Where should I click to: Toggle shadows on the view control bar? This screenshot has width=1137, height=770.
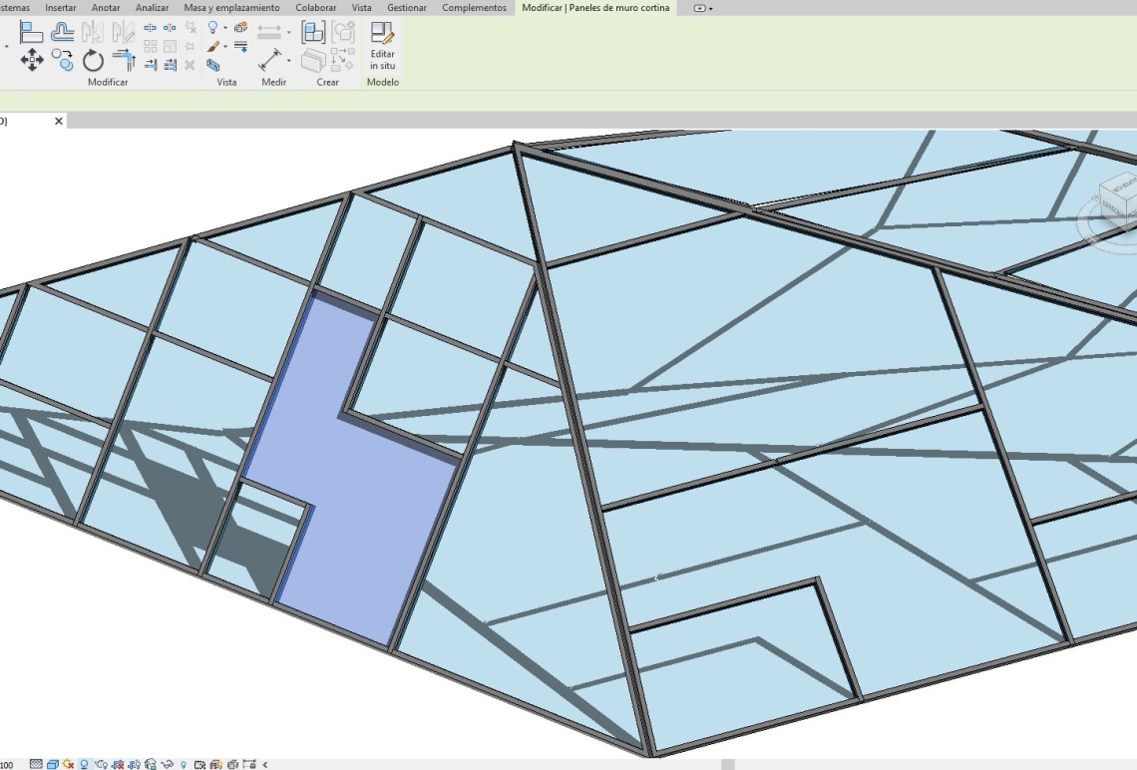tap(85, 764)
